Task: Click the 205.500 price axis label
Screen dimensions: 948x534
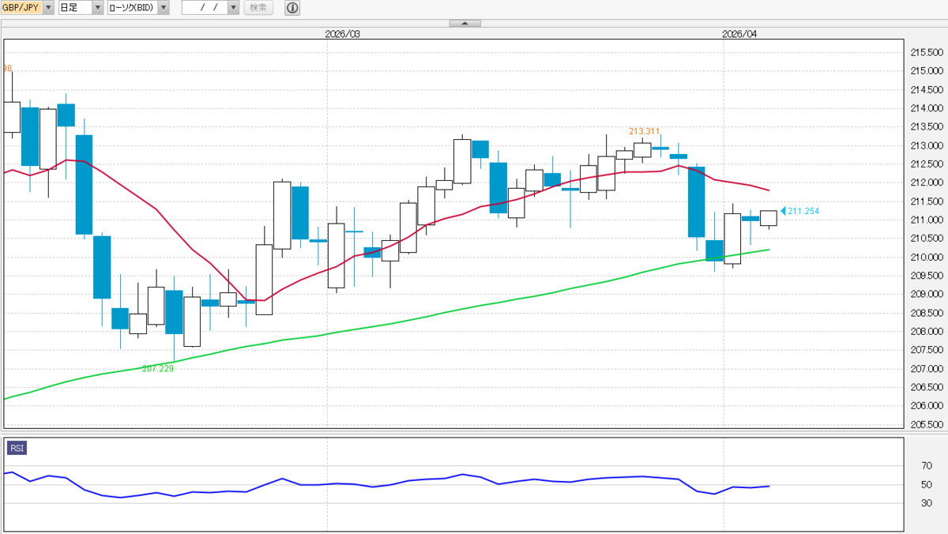Action: point(925,424)
